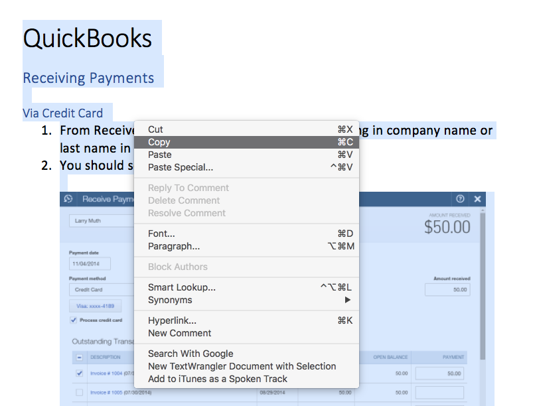Screen dimensions: 533x406
Task: Uncheck the Invoice # 1004 checkbox
Action: click(x=79, y=373)
